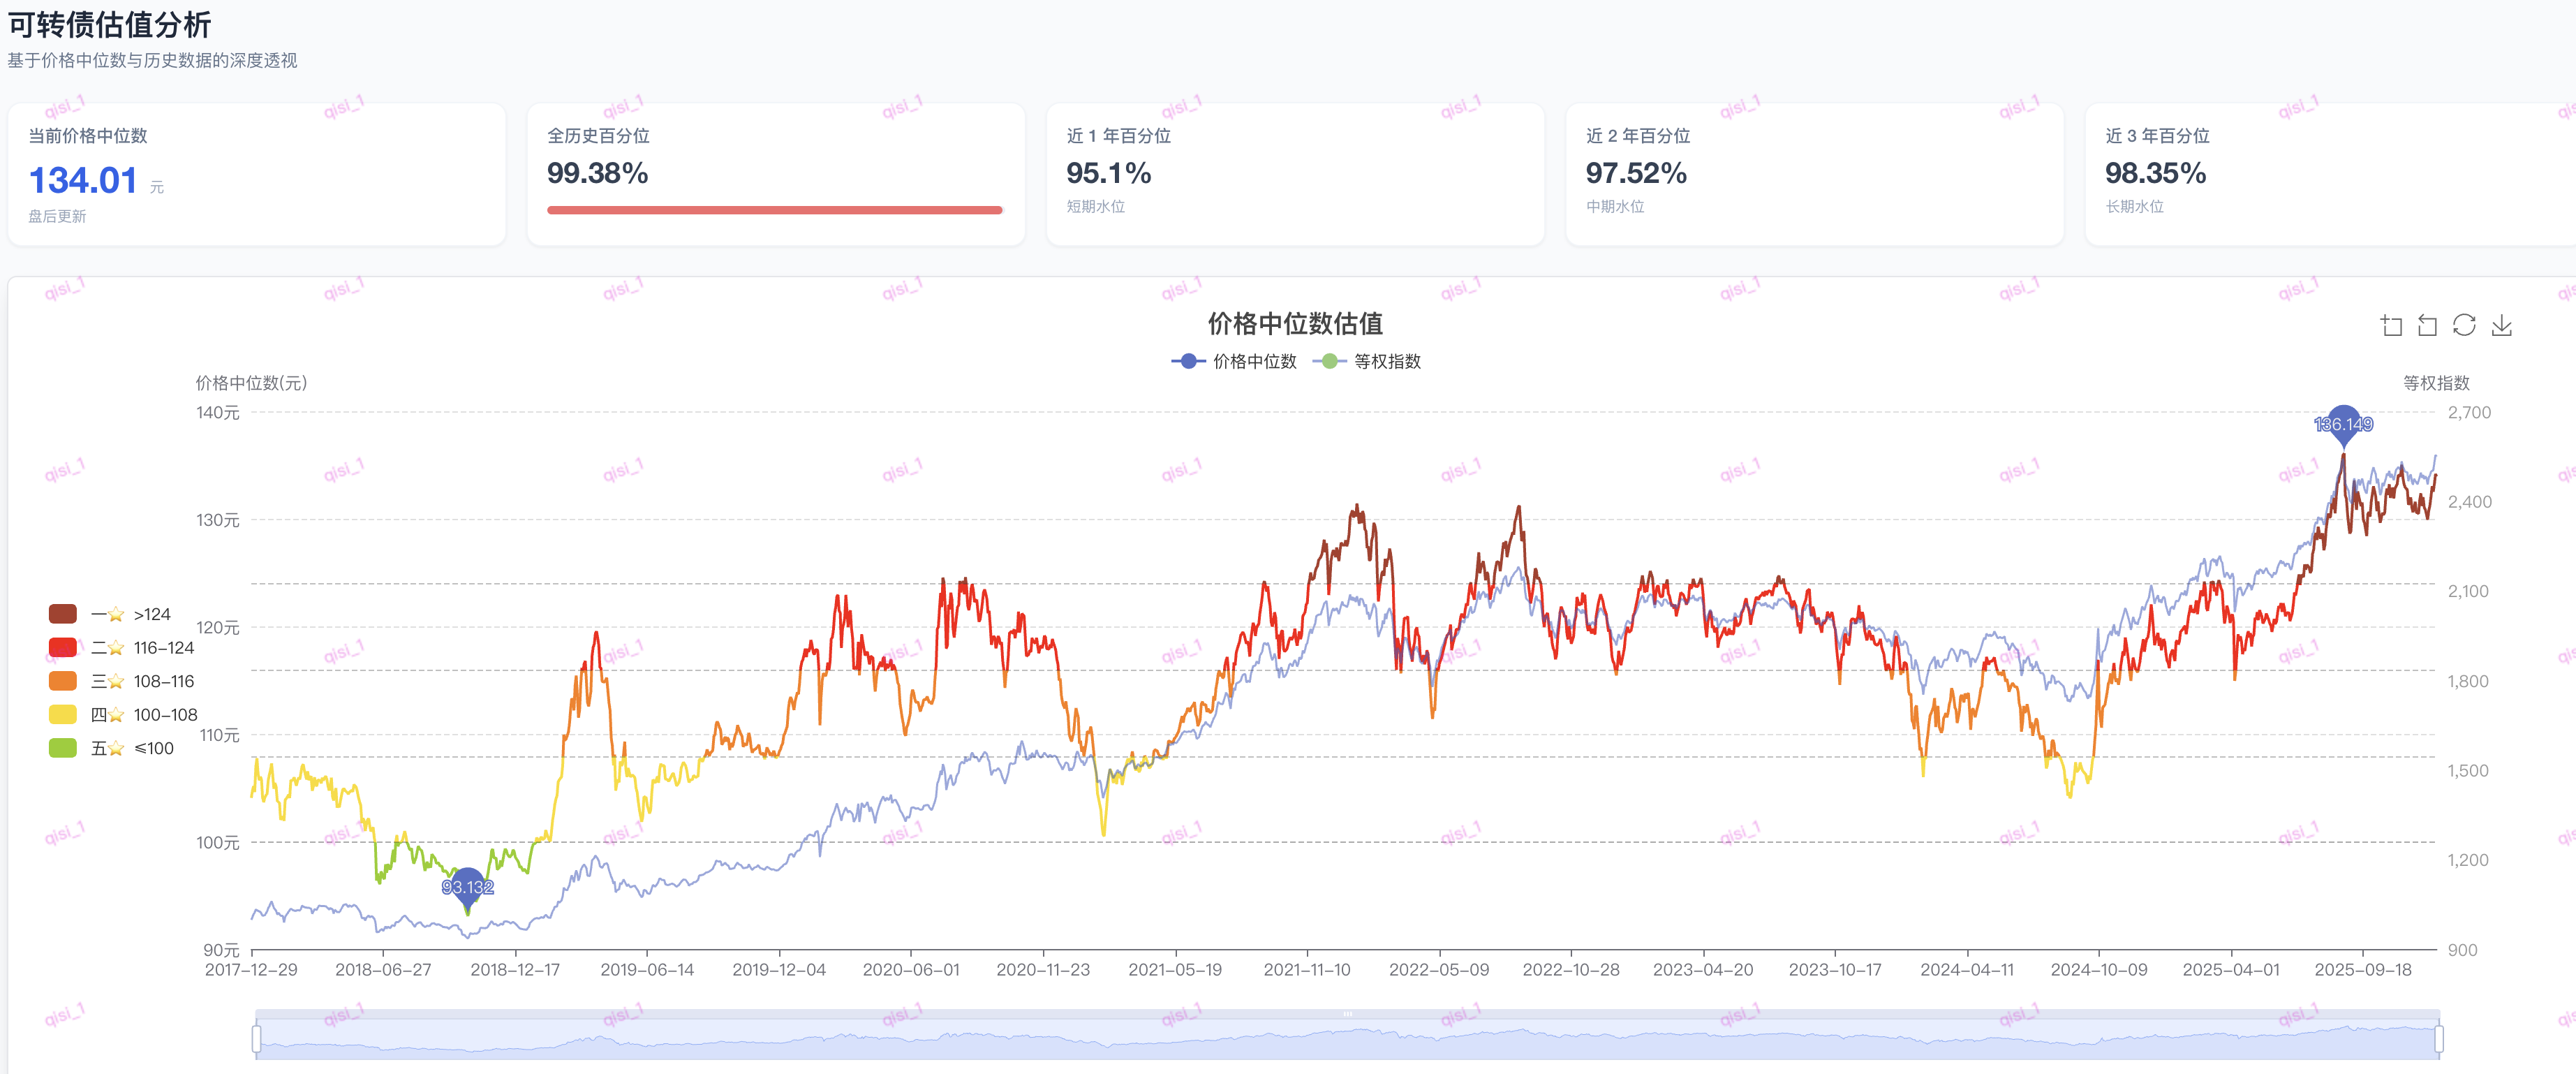
Task: Open the 当前价格中位数 card
Action: pyautogui.click(x=256, y=174)
